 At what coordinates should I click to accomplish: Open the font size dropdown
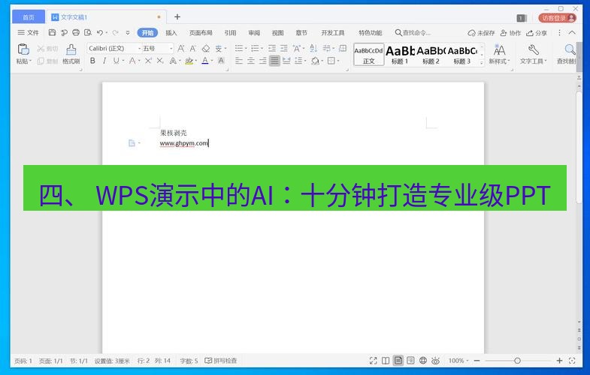coord(171,49)
